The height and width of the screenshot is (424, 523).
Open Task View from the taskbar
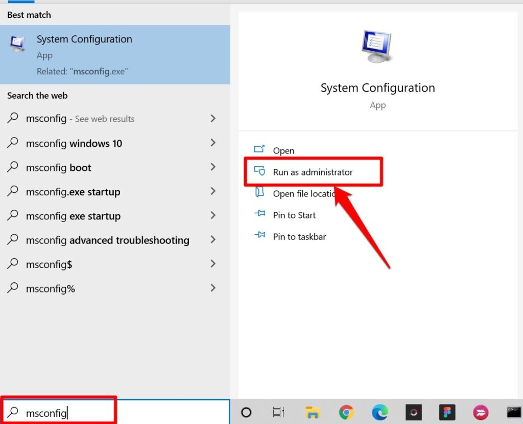tap(278, 412)
